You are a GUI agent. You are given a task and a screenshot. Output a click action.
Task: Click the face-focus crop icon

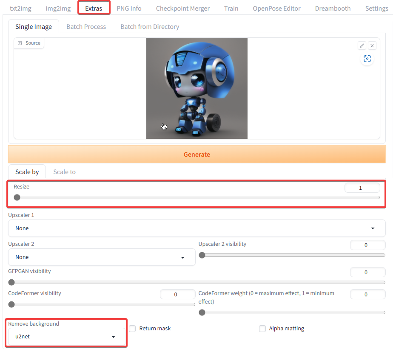tap(367, 59)
